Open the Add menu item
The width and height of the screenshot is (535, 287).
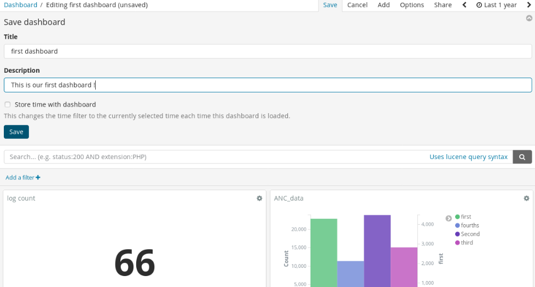click(x=383, y=5)
